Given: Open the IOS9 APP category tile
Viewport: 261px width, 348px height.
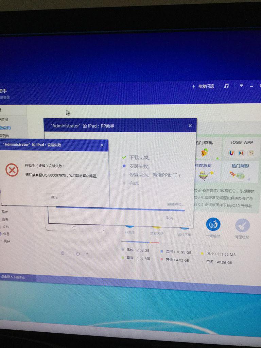Looking at the screenshot, I should (242, 148).
